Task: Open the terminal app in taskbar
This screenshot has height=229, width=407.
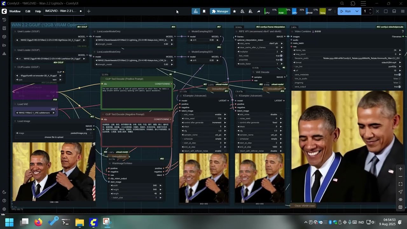Action: click(x=66, y=222)
